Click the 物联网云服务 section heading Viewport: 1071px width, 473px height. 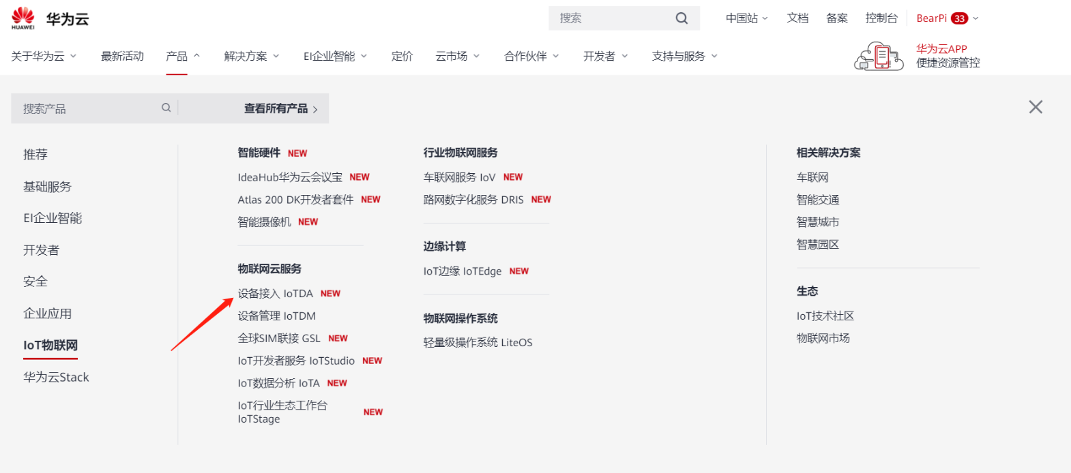pyautogui.click(x=269, y=269)
